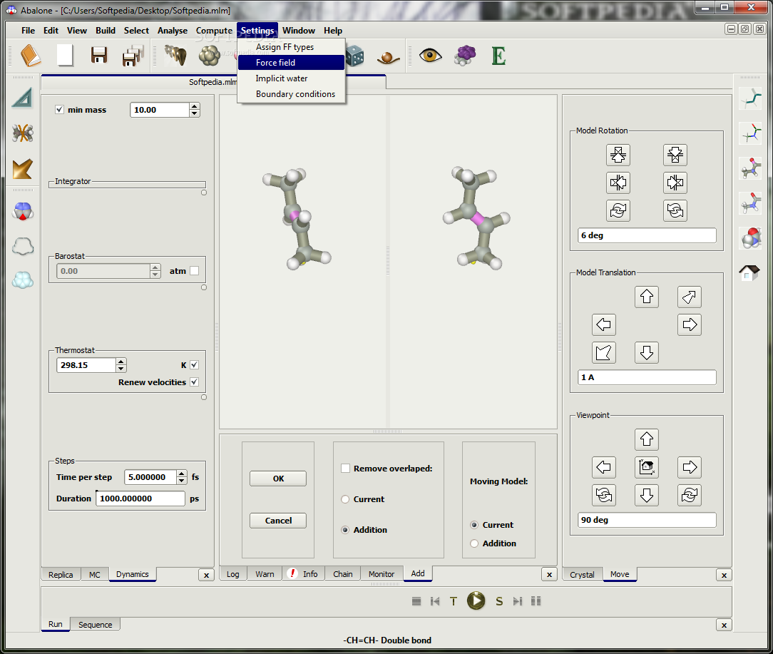The height and width of the screenshot is (654, 773).
Task: Click the Cancel button
Action: (278, 521)
